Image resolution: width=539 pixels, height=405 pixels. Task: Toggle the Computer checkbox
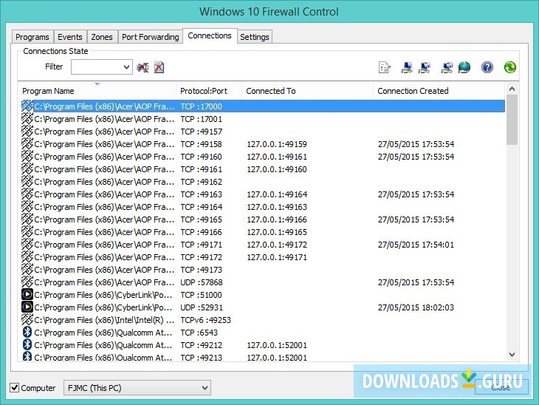(15, 388)
